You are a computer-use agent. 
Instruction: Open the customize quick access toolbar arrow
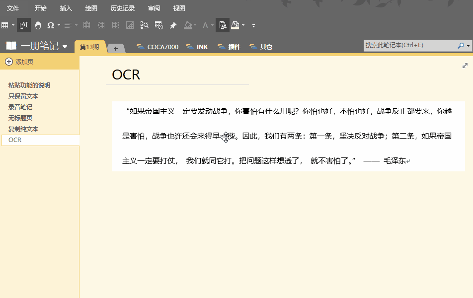pyautogui.click(x=253, y=26)
